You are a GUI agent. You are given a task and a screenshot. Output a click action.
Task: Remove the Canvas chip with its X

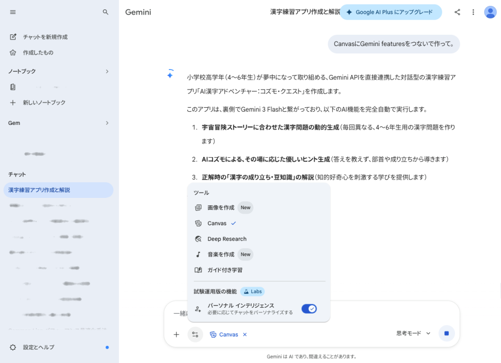[245, 335]
